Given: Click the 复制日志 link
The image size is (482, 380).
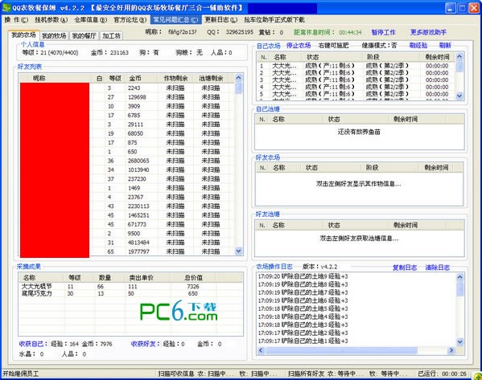Looking at the screenshot, I should tap(405, 268).
